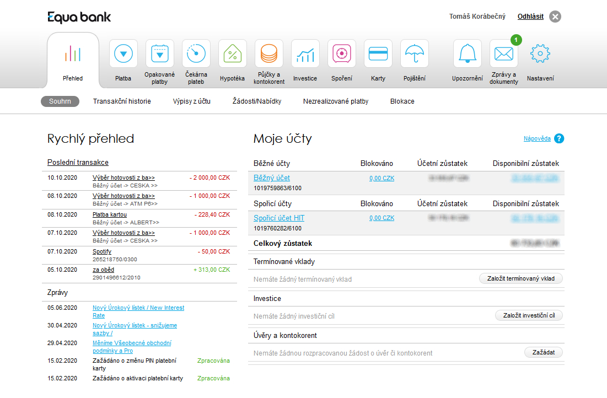This screenshot has width=607, height=398.
Task: Open Půjčky a kontokorent coins icon
Action: click(268, 54)
